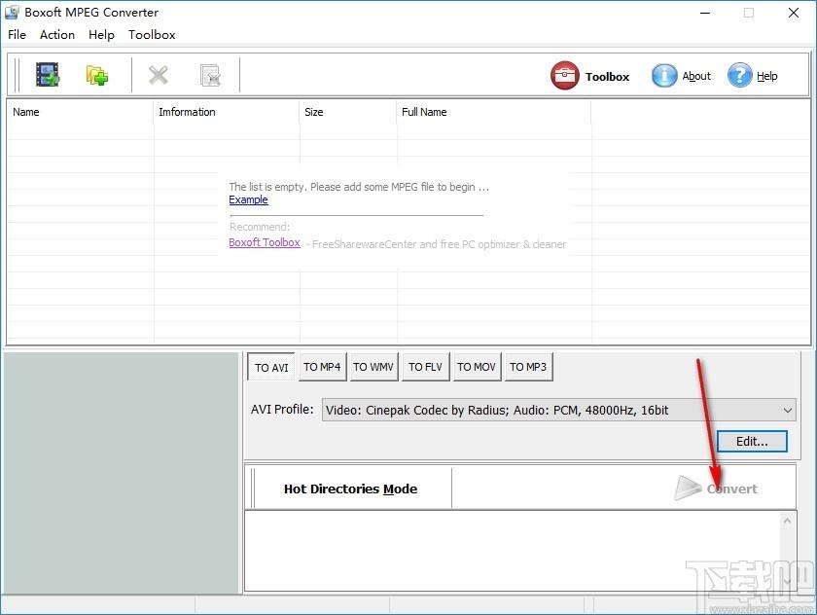Choose the TO MP3 tab
Image resolution: width=817 pixels, height=615 pixels.
point(528,367)
